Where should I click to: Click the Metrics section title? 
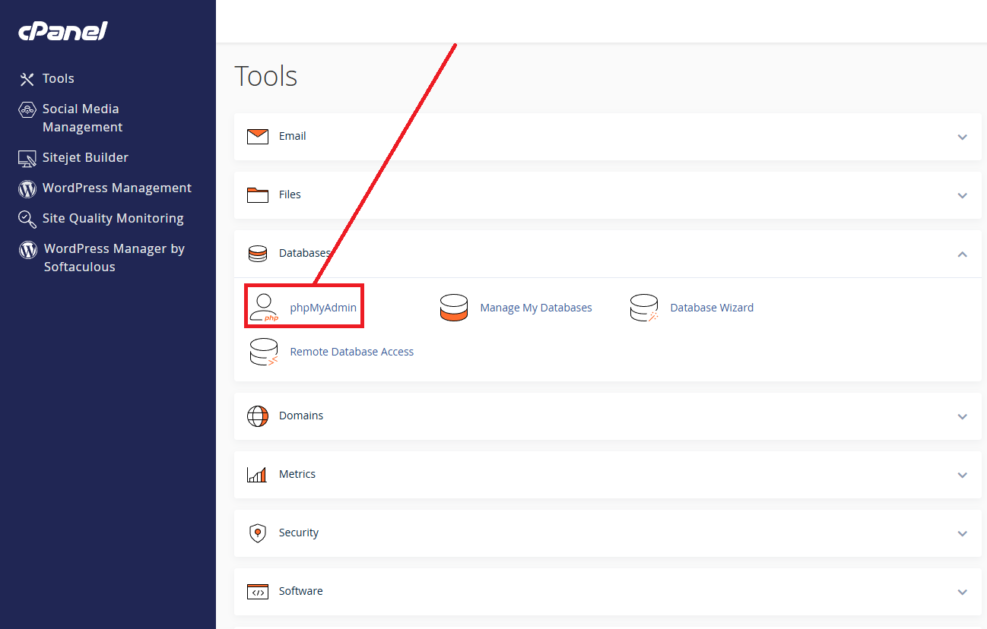(x=297, y=475)
